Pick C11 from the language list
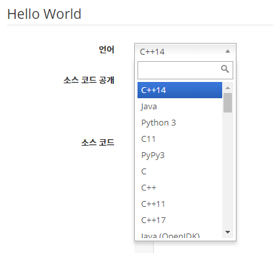The image size is (273, 253). [180, 139]
